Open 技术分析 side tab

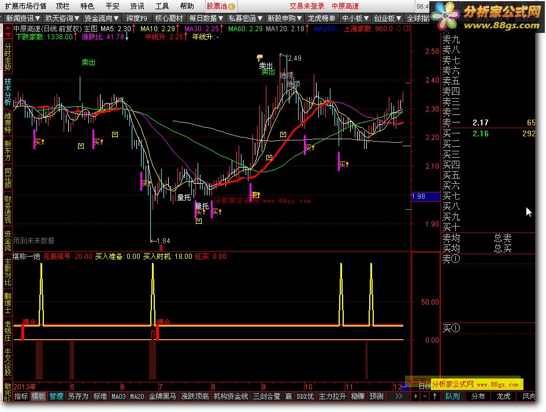tap(8, 92)
